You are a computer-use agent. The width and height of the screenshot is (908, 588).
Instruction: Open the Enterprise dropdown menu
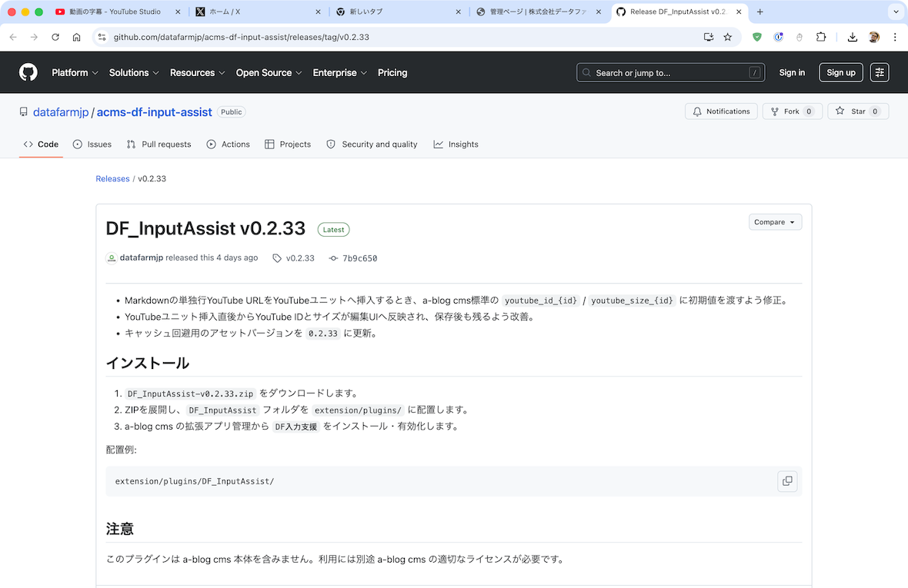339,73
